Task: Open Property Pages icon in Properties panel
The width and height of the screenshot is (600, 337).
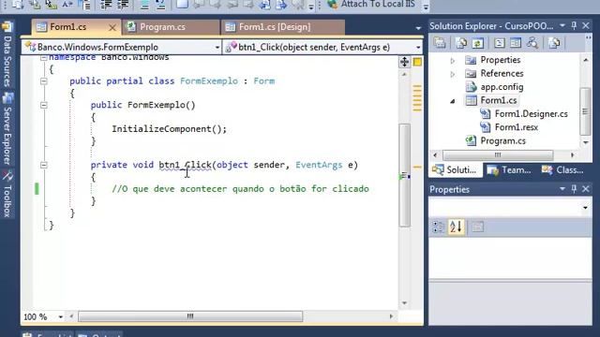Action: [477, 227]
